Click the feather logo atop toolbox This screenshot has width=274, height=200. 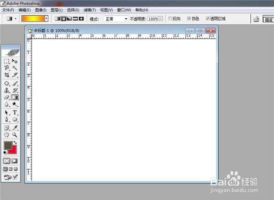[11, 53]
